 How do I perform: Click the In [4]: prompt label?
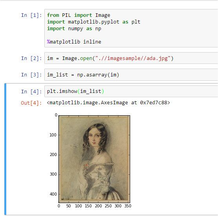31,91
